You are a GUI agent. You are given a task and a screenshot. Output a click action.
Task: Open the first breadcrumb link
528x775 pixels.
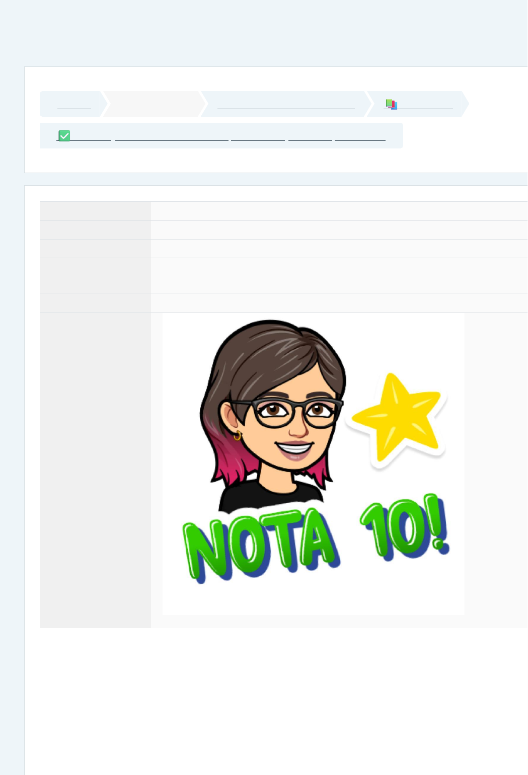click(x=74, y=104)
